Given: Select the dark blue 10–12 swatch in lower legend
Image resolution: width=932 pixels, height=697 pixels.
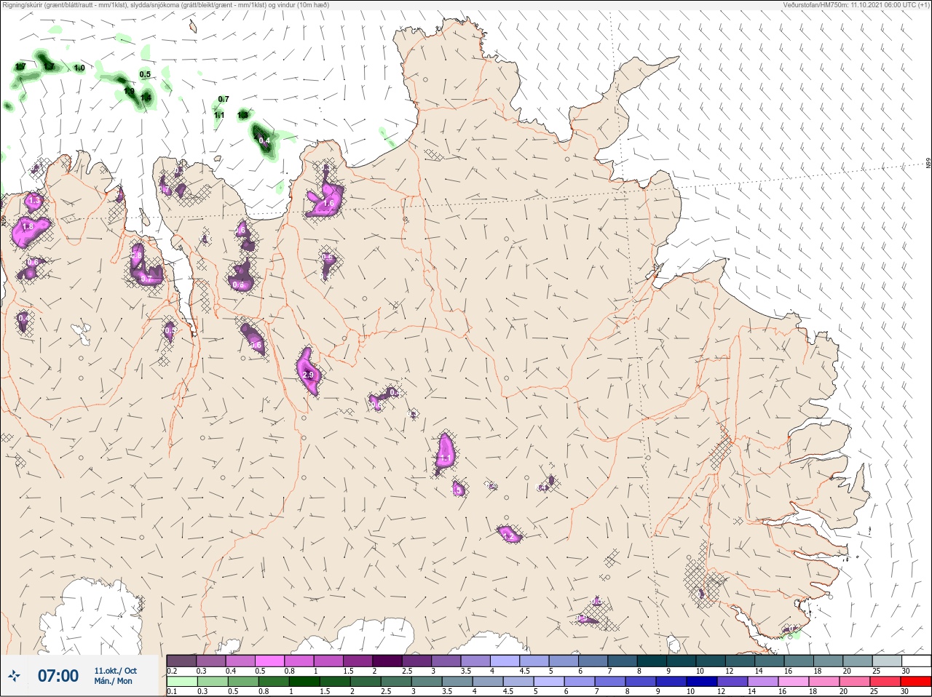Looking at the screenshot, I should point(703,682).
